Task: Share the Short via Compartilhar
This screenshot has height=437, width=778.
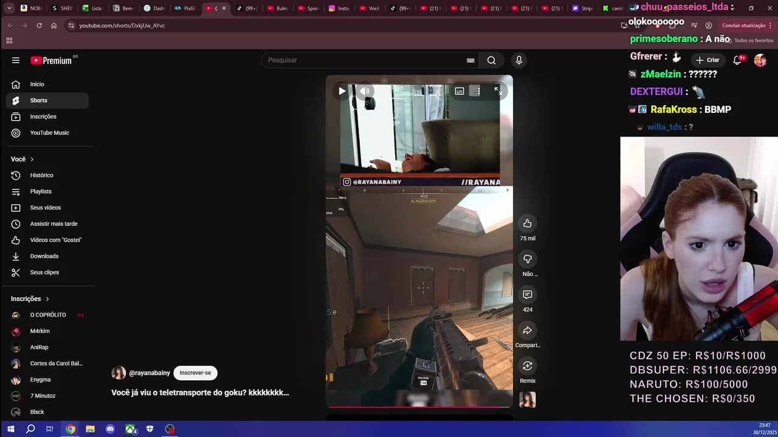Action: click(x=528, y=330)
